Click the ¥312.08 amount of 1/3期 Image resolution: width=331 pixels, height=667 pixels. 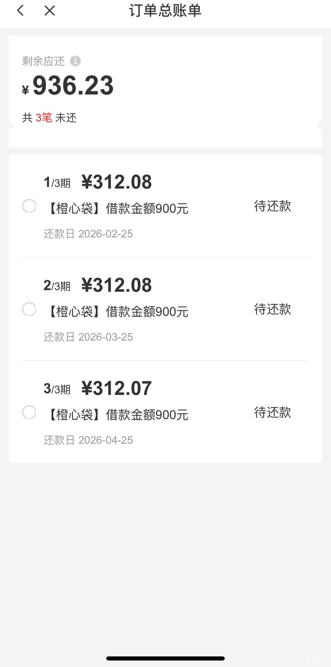(116, 182)
